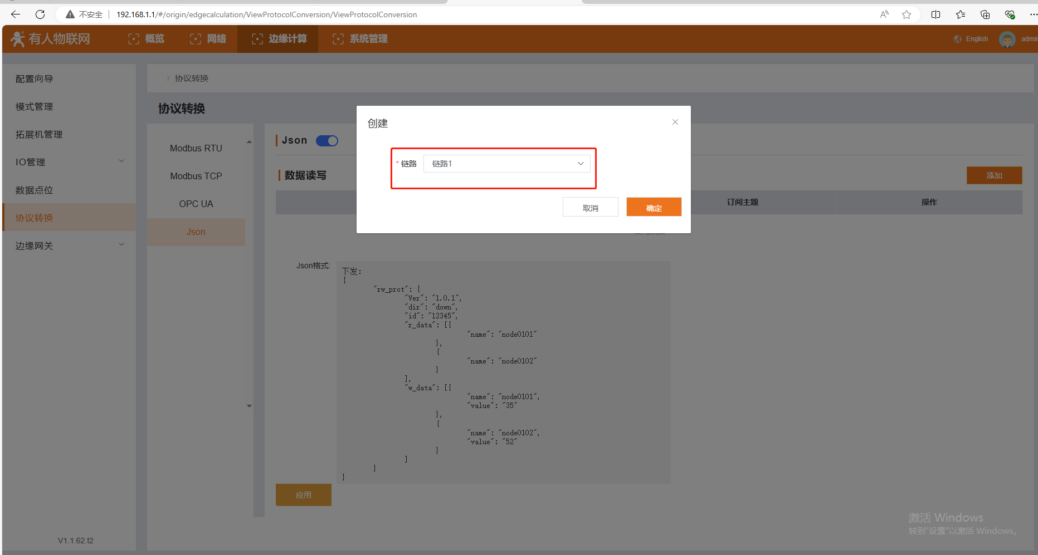The width and height of the screenshot is (1038, 555).
Task: Expand the IO管理 sidebar menu
Action: 121,161
